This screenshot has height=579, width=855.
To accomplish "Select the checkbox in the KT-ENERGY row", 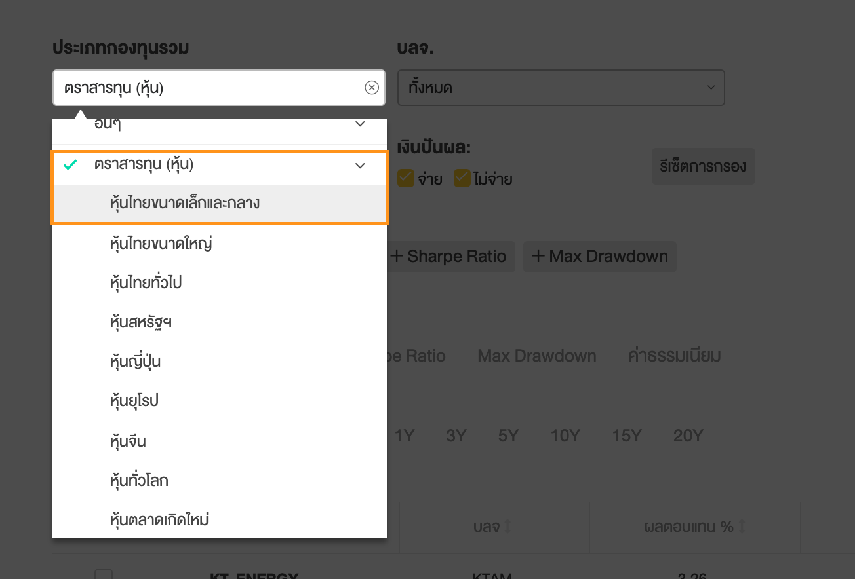I will pos(104,575).
